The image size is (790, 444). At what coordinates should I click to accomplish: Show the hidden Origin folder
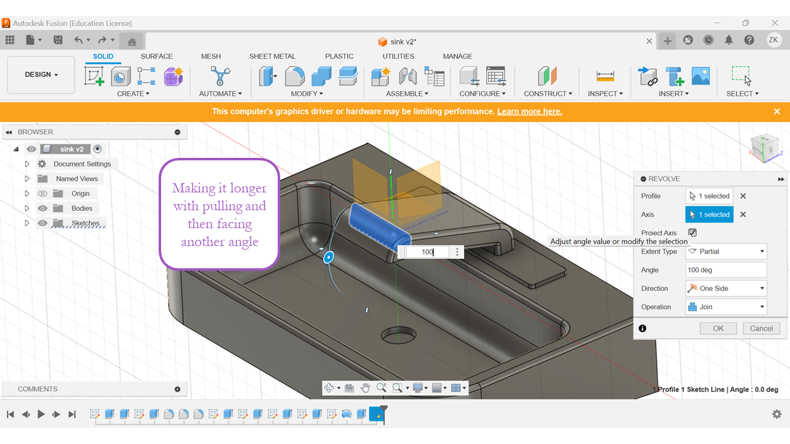[x=43, y=194]
